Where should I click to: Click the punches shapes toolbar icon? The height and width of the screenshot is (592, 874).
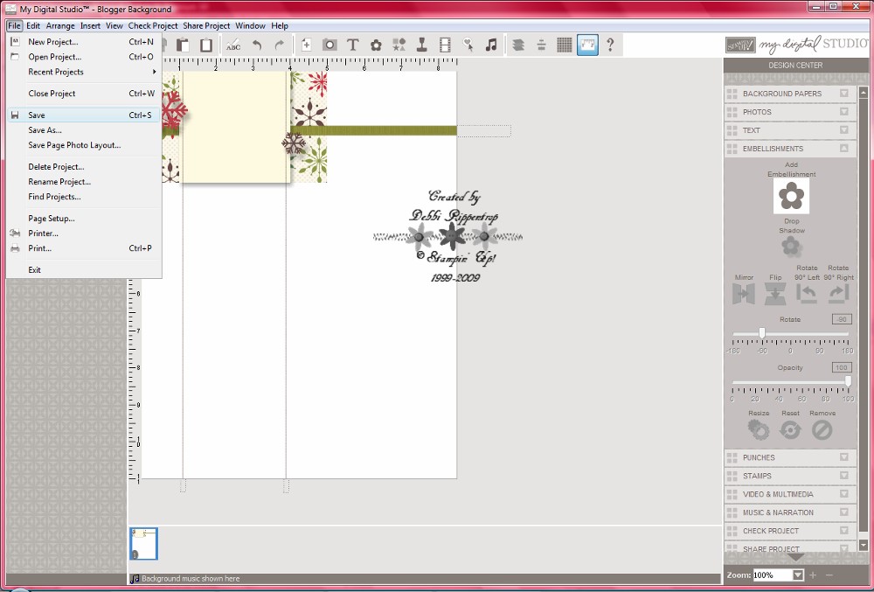399,45
